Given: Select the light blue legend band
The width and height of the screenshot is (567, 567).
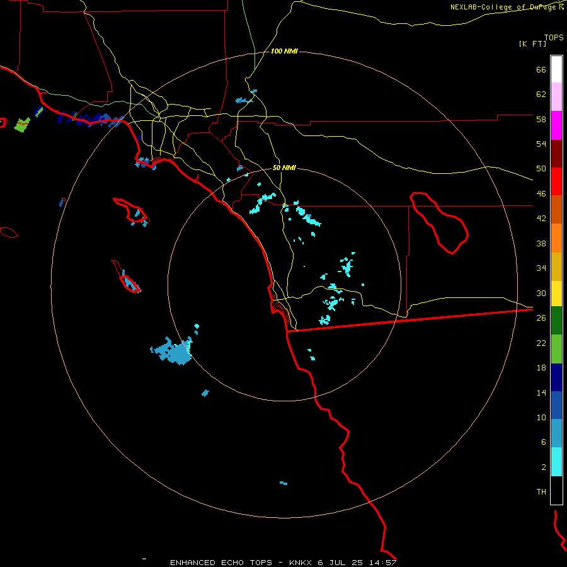Looking at the screenshot, I should pyautogui.click(x=556, y=433).
